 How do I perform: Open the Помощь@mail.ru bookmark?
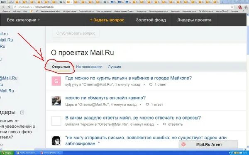click(x=86, y=11)
